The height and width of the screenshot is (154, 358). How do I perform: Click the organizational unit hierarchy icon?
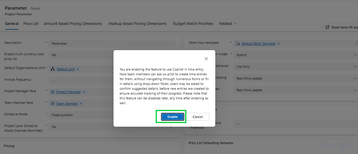pos(53,69)
